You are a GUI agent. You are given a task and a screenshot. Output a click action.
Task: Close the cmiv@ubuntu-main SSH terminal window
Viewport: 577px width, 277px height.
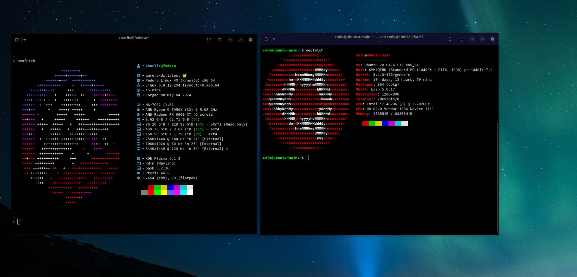[492, 39]
